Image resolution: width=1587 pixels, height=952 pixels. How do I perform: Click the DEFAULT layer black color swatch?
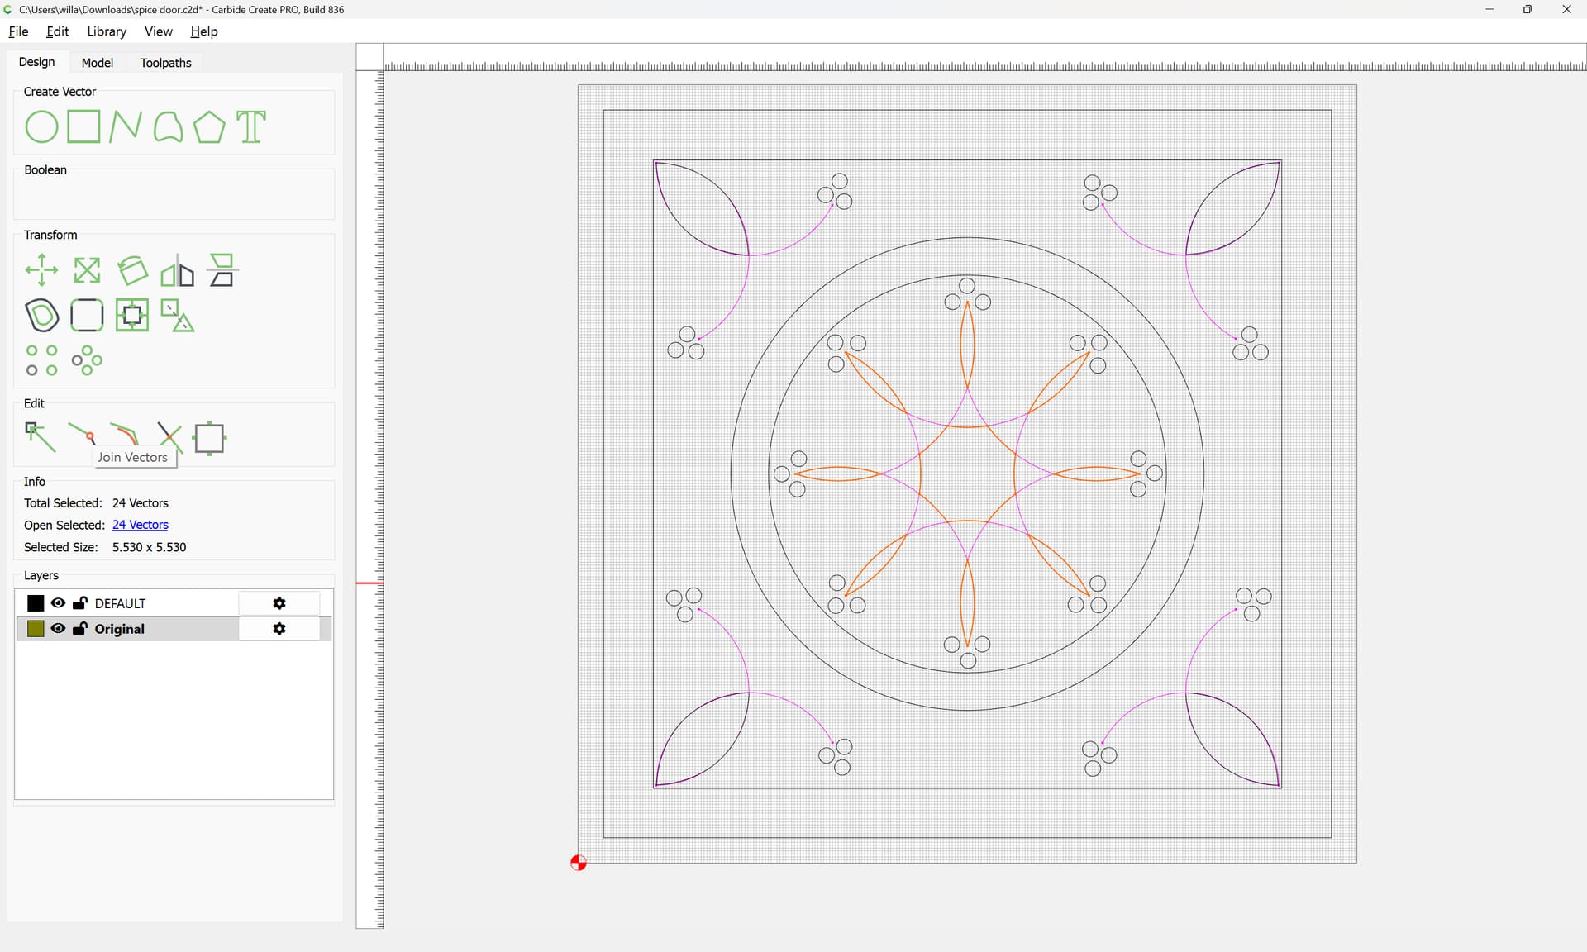point(36,603)
